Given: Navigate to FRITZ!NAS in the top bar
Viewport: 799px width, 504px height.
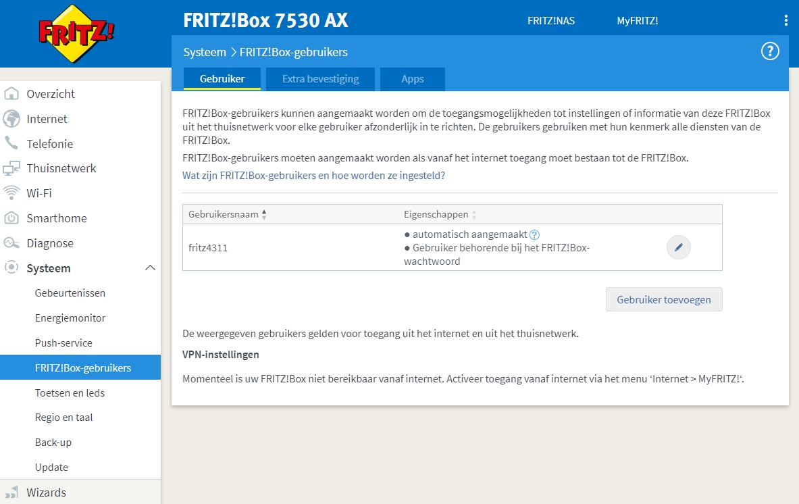Looking at the screenshot, I should click(551, 20).
